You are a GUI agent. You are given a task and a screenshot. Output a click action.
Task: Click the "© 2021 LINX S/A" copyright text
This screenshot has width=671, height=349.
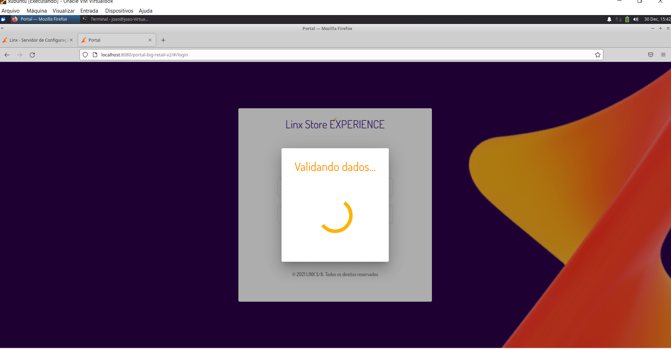pos(335,274)
